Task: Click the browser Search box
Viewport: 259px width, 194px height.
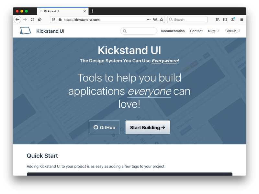Action: click(187, 20)
